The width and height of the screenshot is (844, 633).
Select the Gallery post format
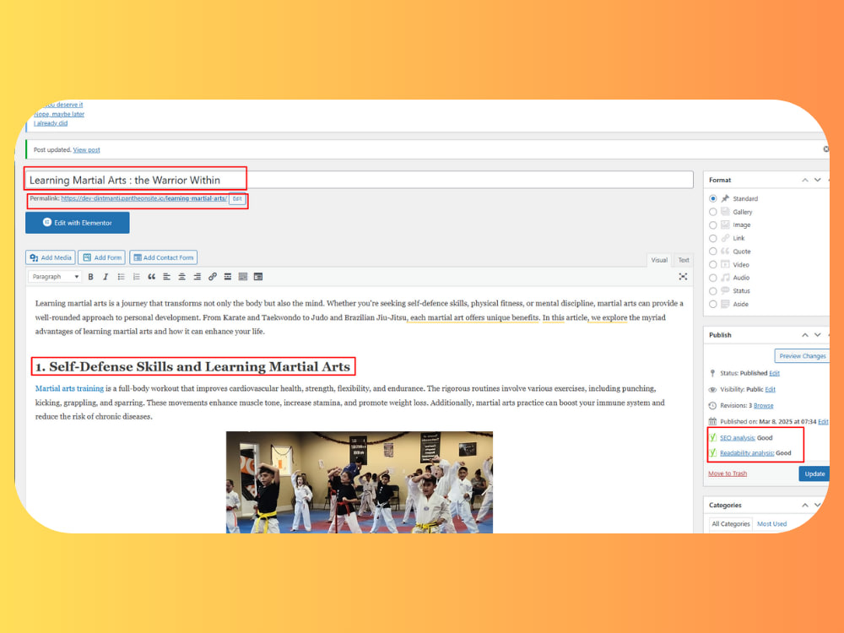tap(712, 212)
